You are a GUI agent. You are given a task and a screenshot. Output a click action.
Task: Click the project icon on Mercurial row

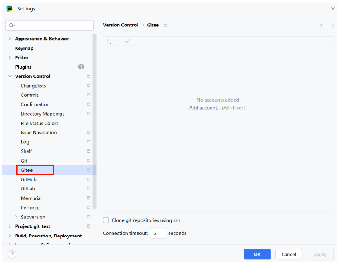click(x=88, y=198)
